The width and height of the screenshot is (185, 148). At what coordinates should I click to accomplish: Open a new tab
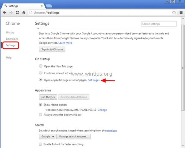(x=49, y=6)
